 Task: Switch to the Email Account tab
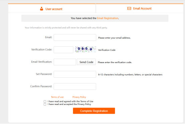pyautogui.click(x=140, y=8)
